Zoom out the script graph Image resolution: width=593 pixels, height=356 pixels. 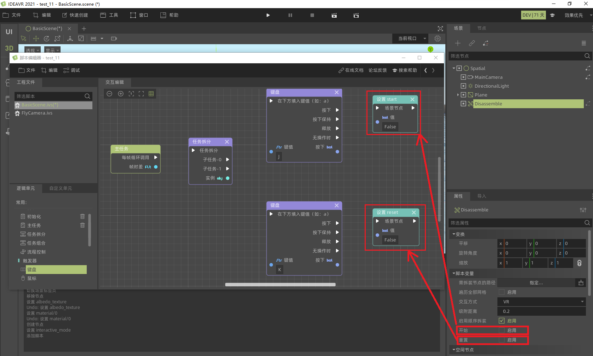(x=109, y=94)
